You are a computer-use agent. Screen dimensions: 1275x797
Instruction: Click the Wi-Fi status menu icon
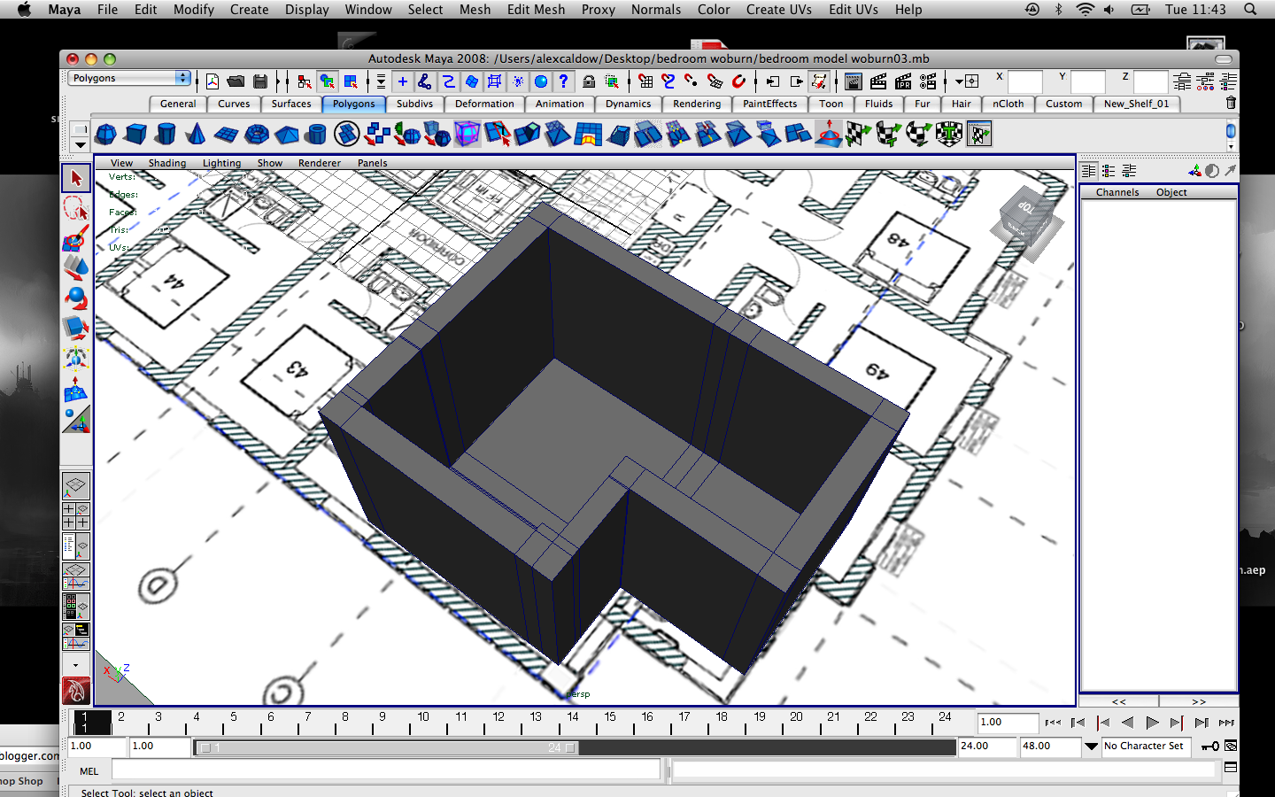click(x=1085, y=9)
